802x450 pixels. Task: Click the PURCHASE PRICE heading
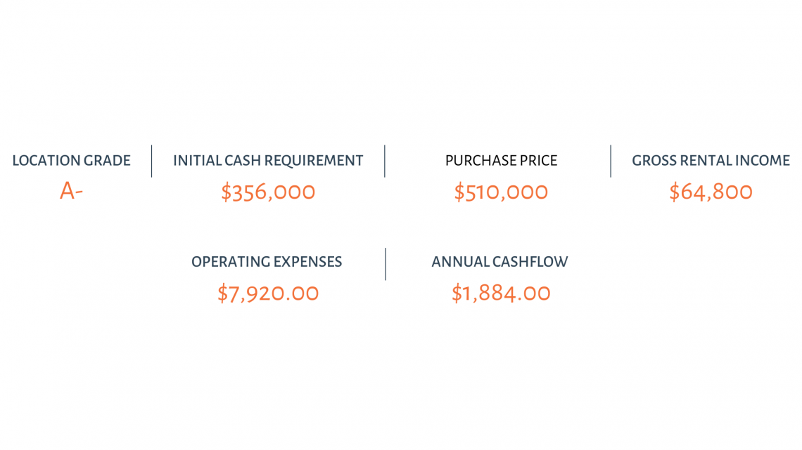[501, 161]
